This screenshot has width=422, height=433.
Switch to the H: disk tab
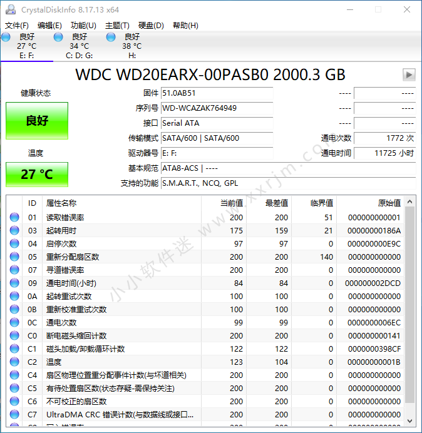pyautogui.click(x=132, y=46)
